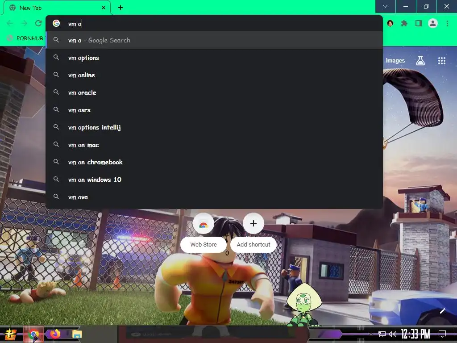Open the profile avatar menu
The image size is (457, 343).
point(433,23)
